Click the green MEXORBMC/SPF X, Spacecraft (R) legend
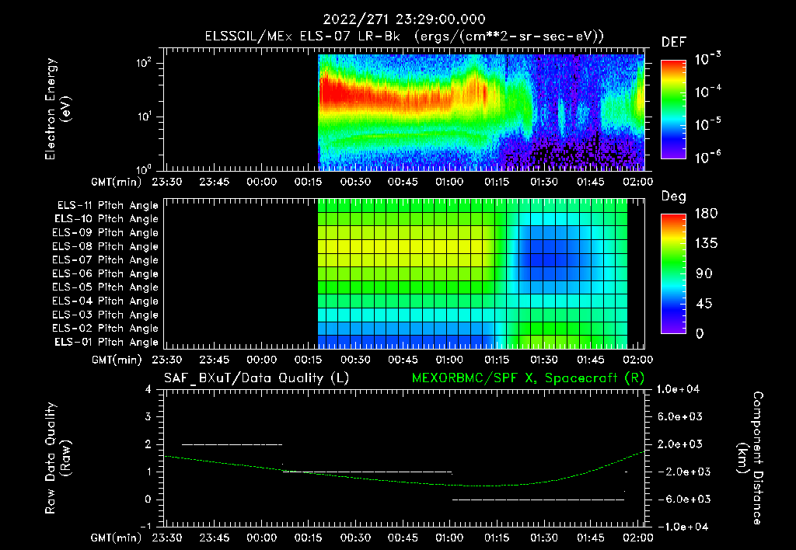The width and height of the screenshot is (796, 550). point(529,378)
